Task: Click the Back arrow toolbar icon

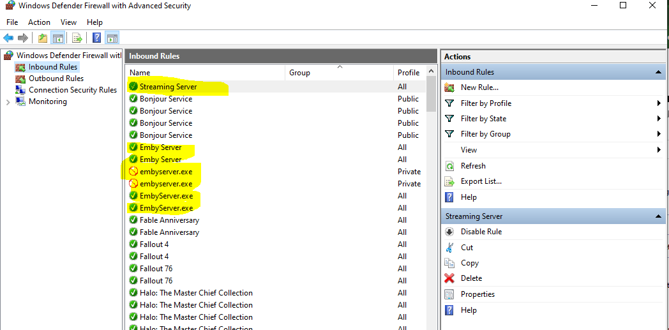Action: coord(8,38)
